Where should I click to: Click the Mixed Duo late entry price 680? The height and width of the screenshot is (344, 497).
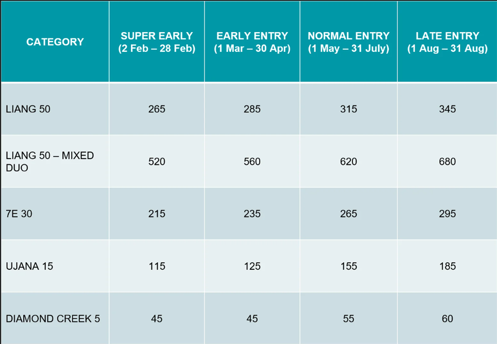click(x=447, y=162)
